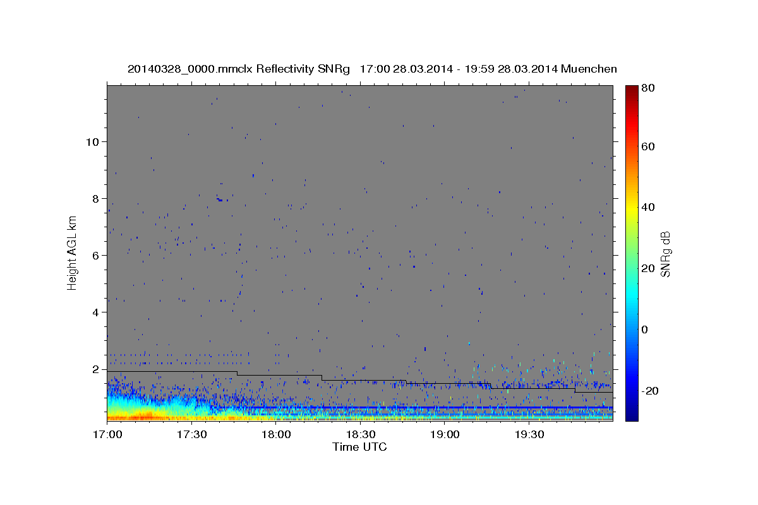Click the dark red top of the colorbar
Screen dimensions: 758x505
tap(632, 90)
